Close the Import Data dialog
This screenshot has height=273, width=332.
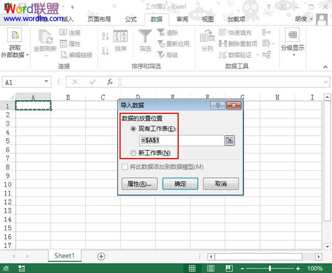click(234, 105)
